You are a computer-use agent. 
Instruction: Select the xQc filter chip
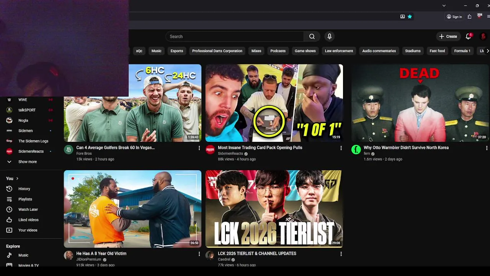139,51
